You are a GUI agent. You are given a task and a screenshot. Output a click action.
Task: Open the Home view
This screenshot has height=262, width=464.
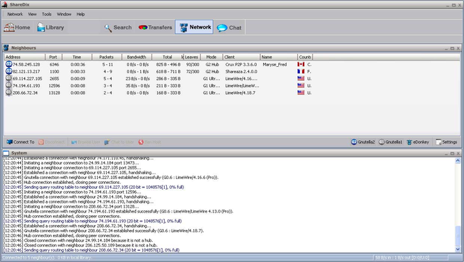pyautogui.click(x=17, y=27)
